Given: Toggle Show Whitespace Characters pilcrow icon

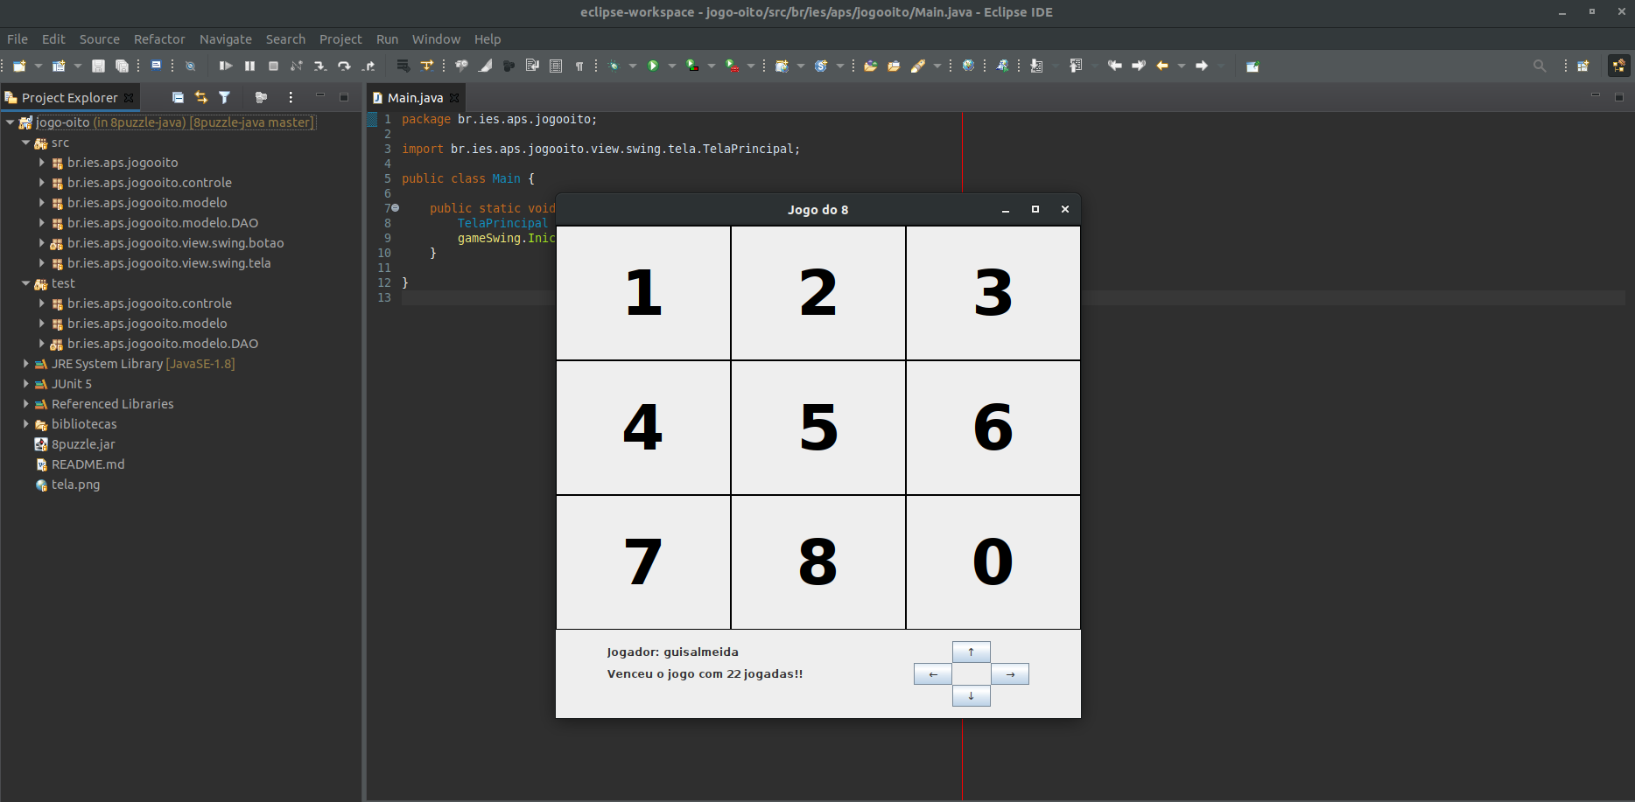Looking at the screenshot, I should [x=579, y=66].
